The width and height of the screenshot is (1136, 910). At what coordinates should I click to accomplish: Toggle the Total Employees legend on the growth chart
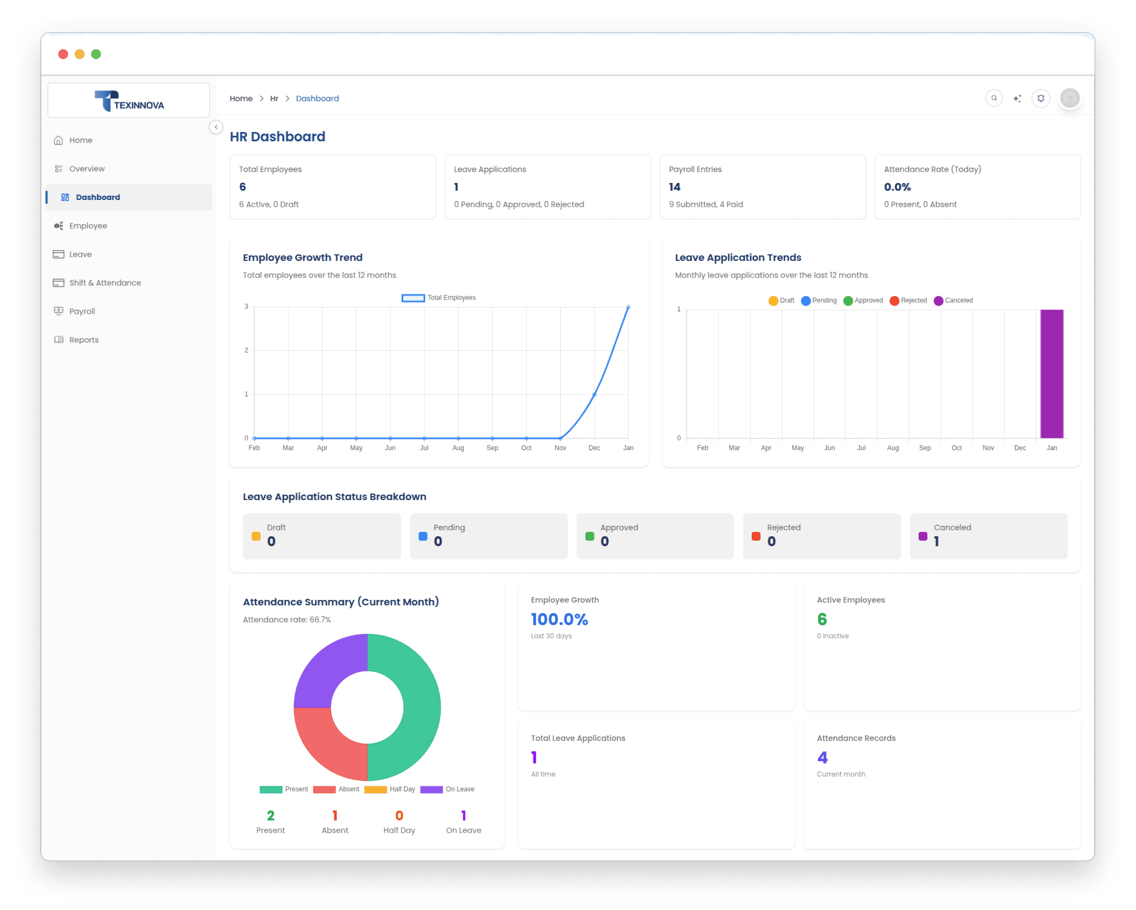(439, 298)
